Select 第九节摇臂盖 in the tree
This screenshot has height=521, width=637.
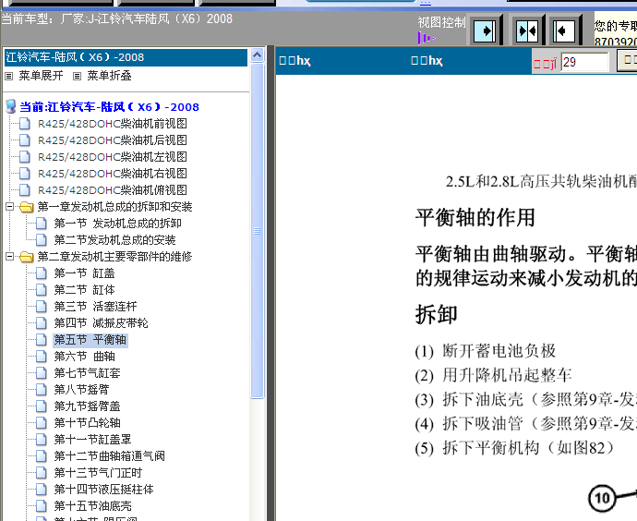(88, 406)
